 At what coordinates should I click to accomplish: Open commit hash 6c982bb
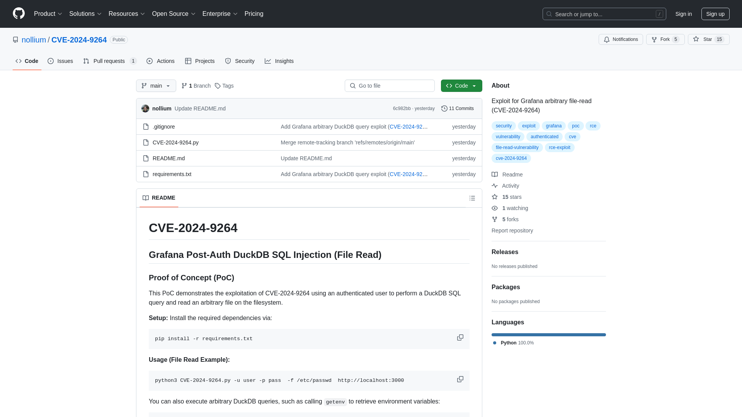402,108
